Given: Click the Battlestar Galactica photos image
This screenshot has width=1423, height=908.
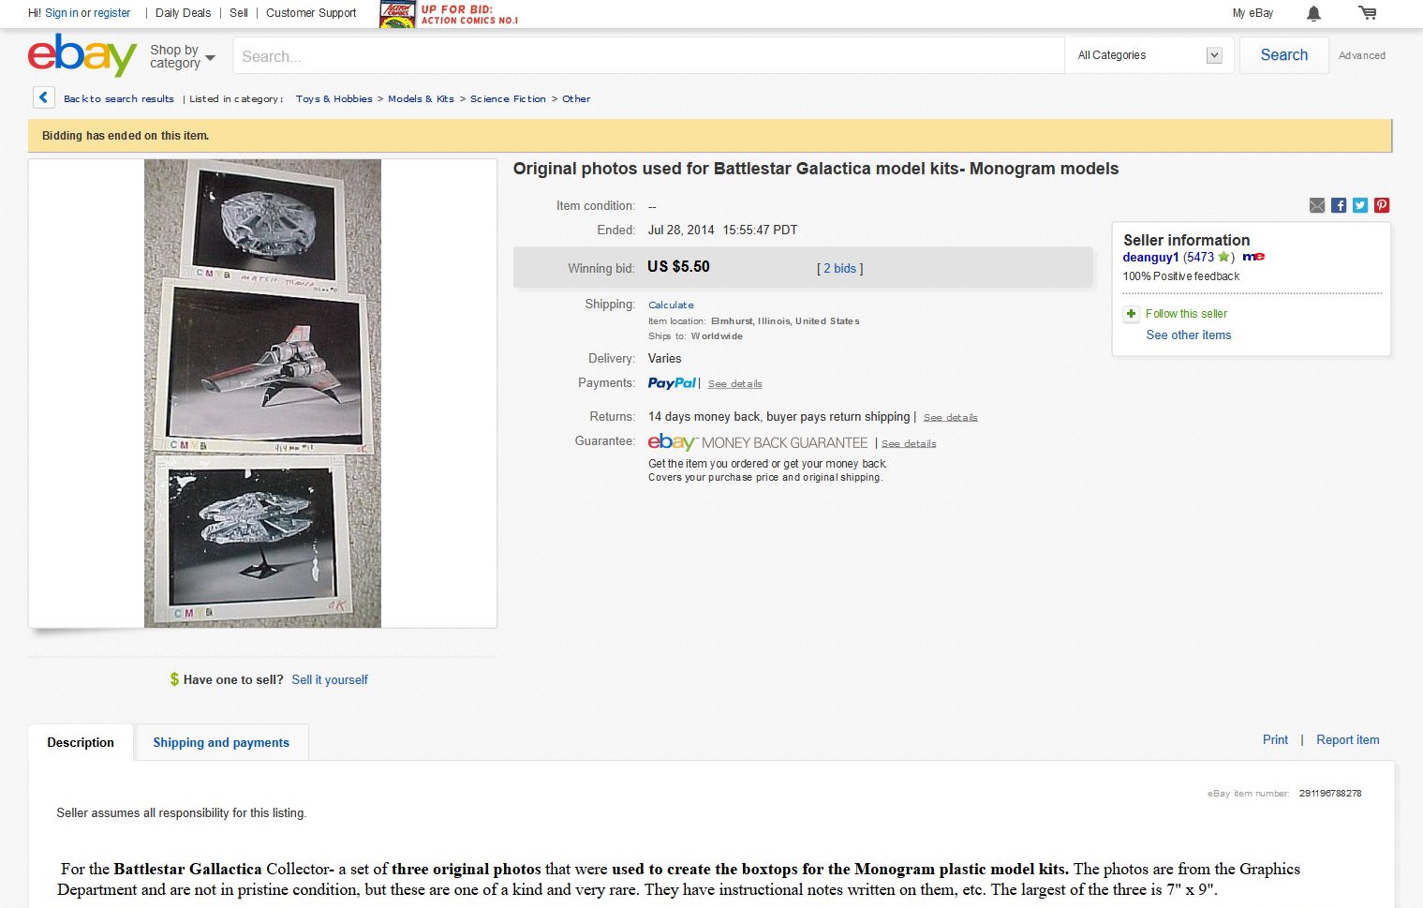Looking at the screenshot, I should tap(262, 394).
